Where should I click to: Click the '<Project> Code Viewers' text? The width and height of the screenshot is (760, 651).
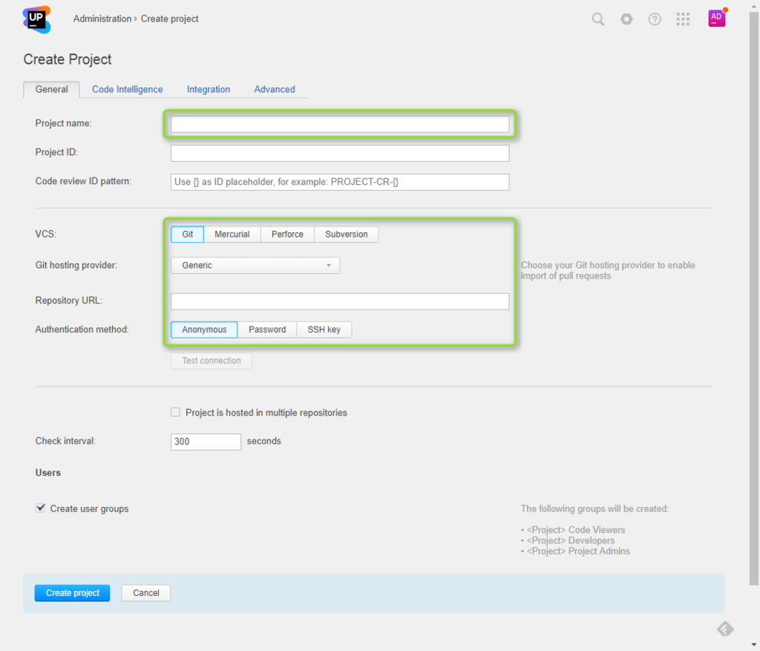(x=576, y=530)
